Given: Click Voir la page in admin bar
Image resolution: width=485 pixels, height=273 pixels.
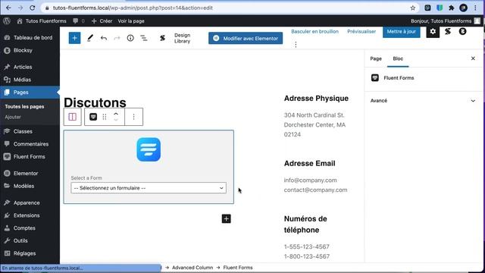Looking at the screenshot, I should (131, 21).
